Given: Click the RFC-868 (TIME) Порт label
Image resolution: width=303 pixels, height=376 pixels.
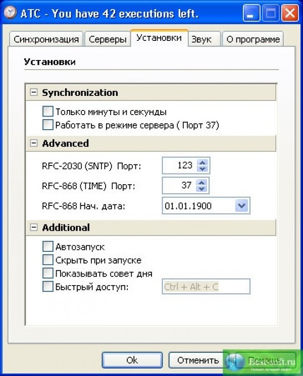Looking at the screenshot, I should (x=88, y=186).
